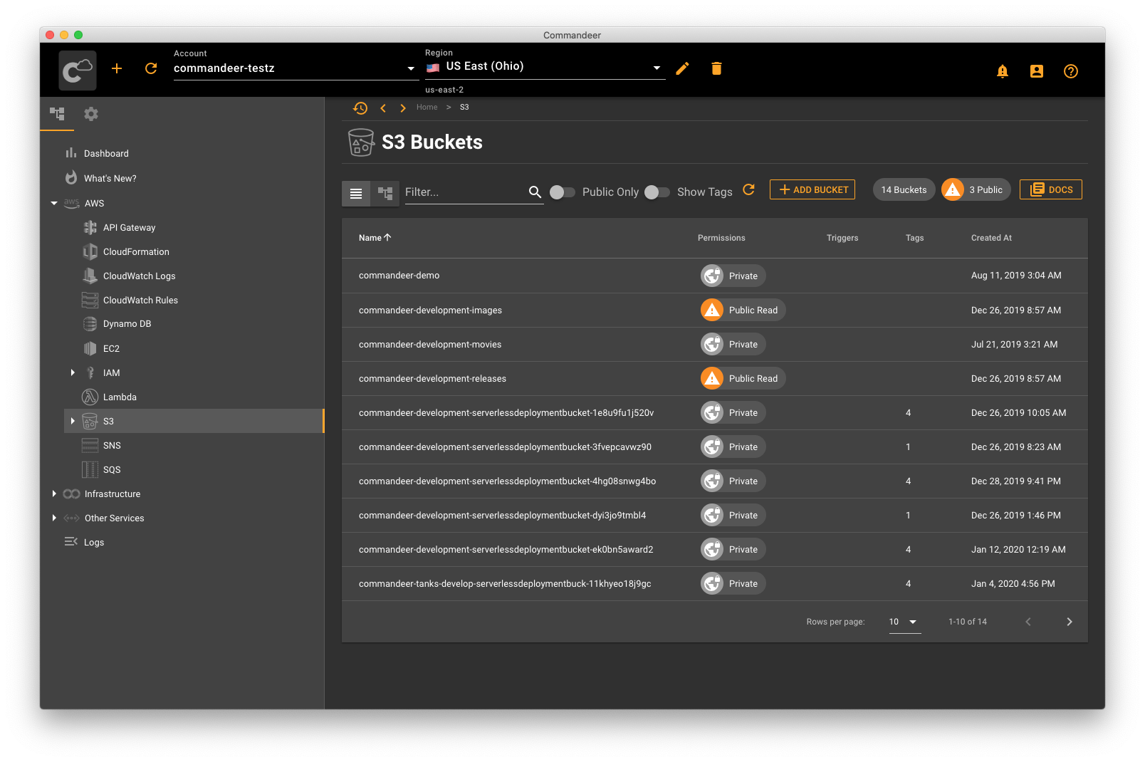Select tree view icon
The image size is (1145, 762).
[385, 193]
